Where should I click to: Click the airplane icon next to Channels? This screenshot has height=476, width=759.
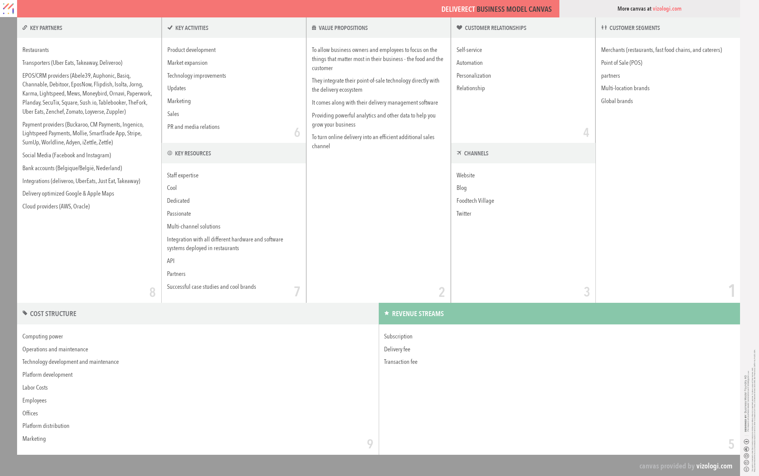pyautogui.click(x=459, y=153)
